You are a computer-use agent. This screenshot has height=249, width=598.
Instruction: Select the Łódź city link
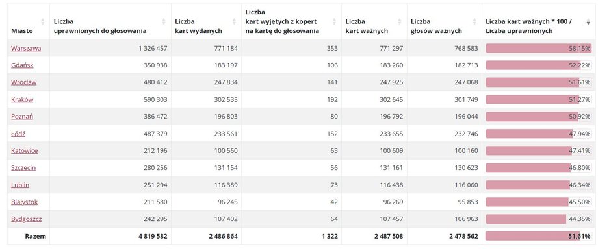tap(18, 134)
